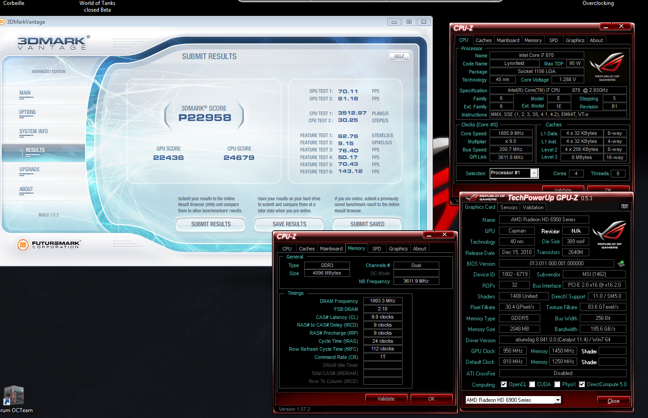Open About tab in upper CPU-Z window
Viewport: 648px width, 418px height.
click(x=596, y=40)
